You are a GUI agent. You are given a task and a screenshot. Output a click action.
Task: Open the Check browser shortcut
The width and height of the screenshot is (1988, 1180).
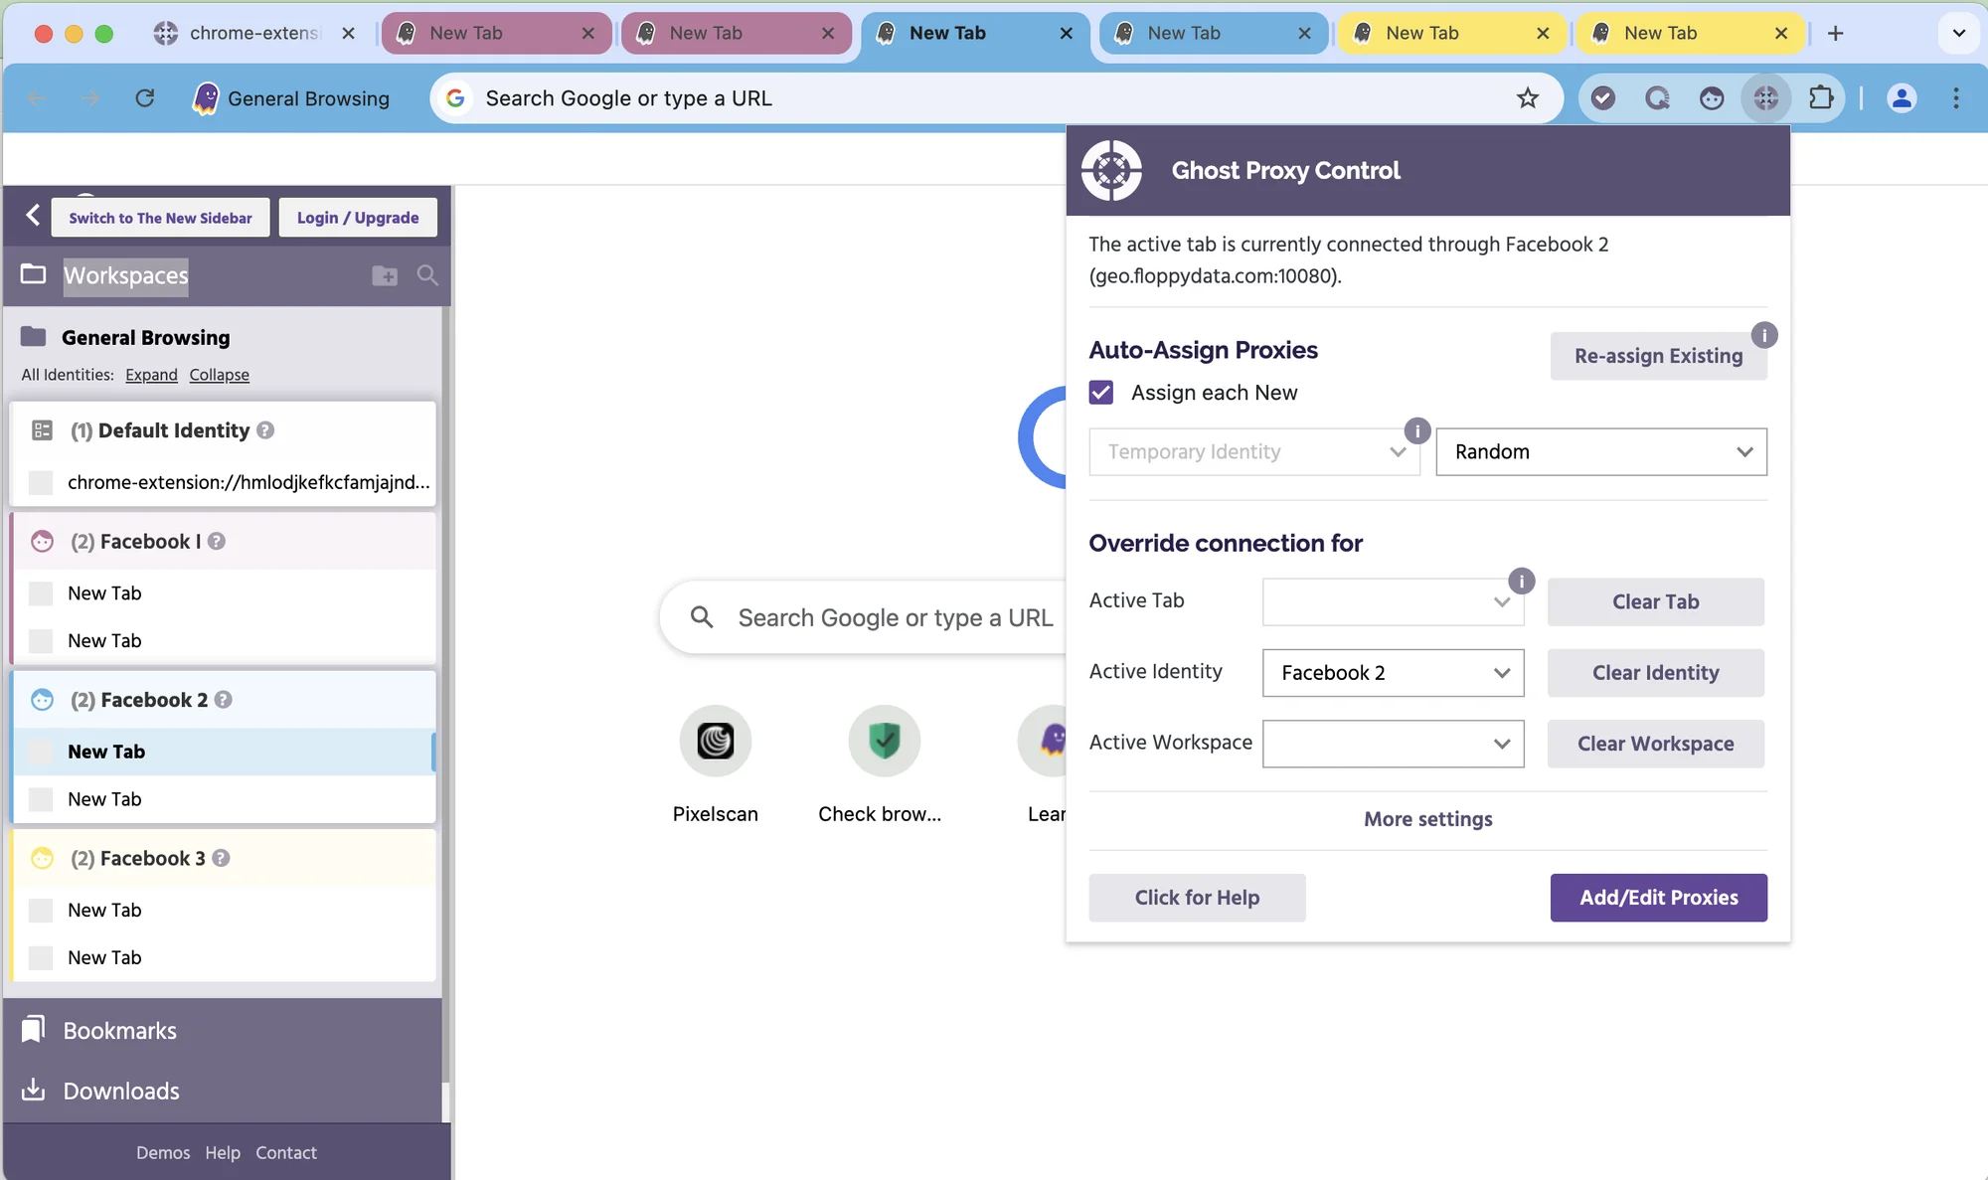(x=882, y=763)
